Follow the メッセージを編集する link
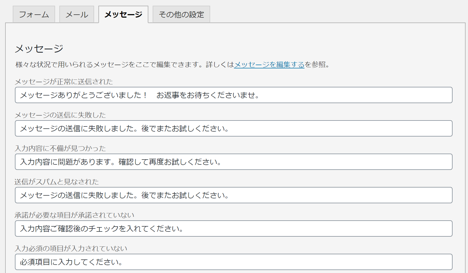Viewport: 468px width, 273px height. tap(269, 65)
